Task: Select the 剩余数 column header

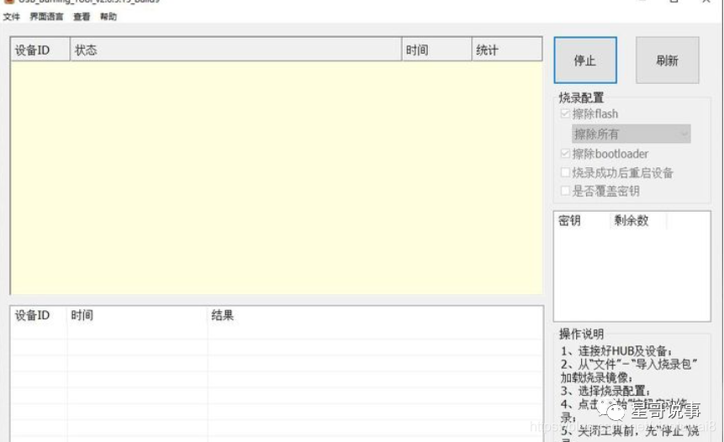Action: pyautogui.click(x=636, y=221)
